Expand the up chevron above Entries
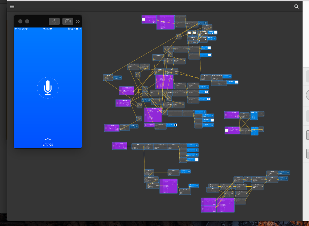Viewport: 309px width, 226px height. pyautogui.click(x=48, y=139)
